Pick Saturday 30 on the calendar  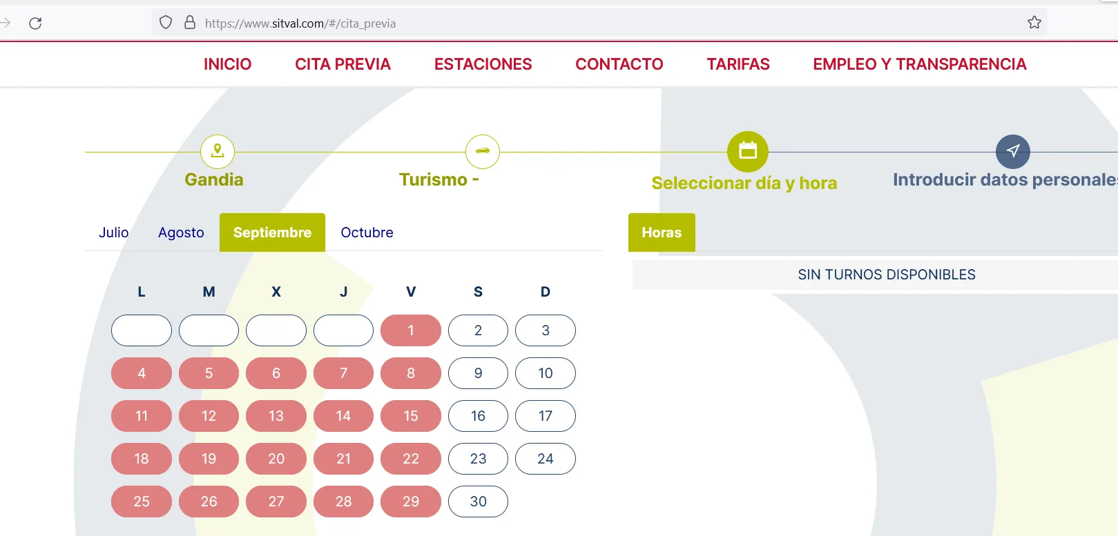(x=478, y=502)
